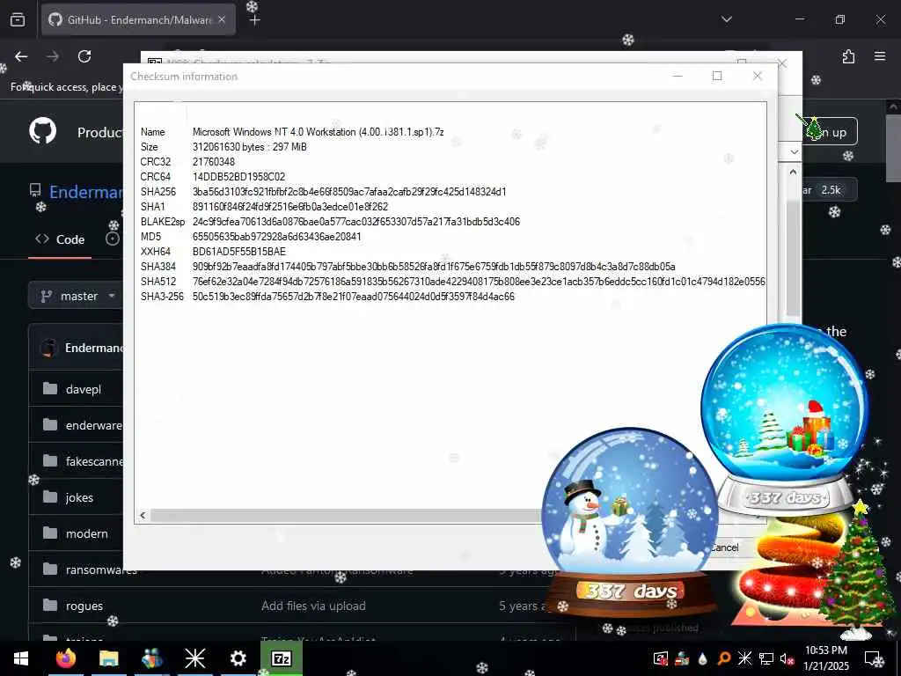Image resolution: width=901 pixels, height=676 pixels.
Task: Open the notification center icon
Action: pos(874,658)
